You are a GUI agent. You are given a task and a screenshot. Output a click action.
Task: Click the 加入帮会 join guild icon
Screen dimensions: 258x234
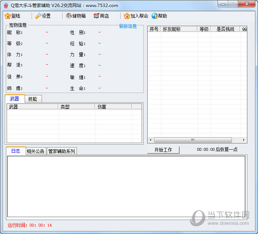coord(127,16)
